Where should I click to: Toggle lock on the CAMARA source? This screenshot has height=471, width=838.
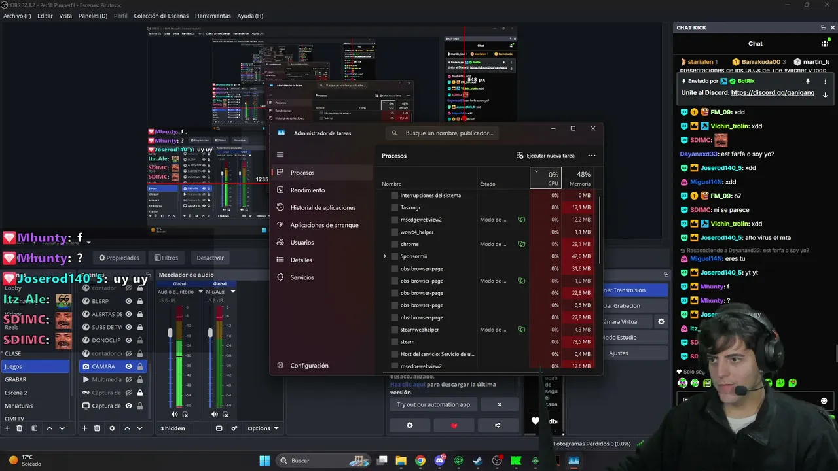point(140,366)
